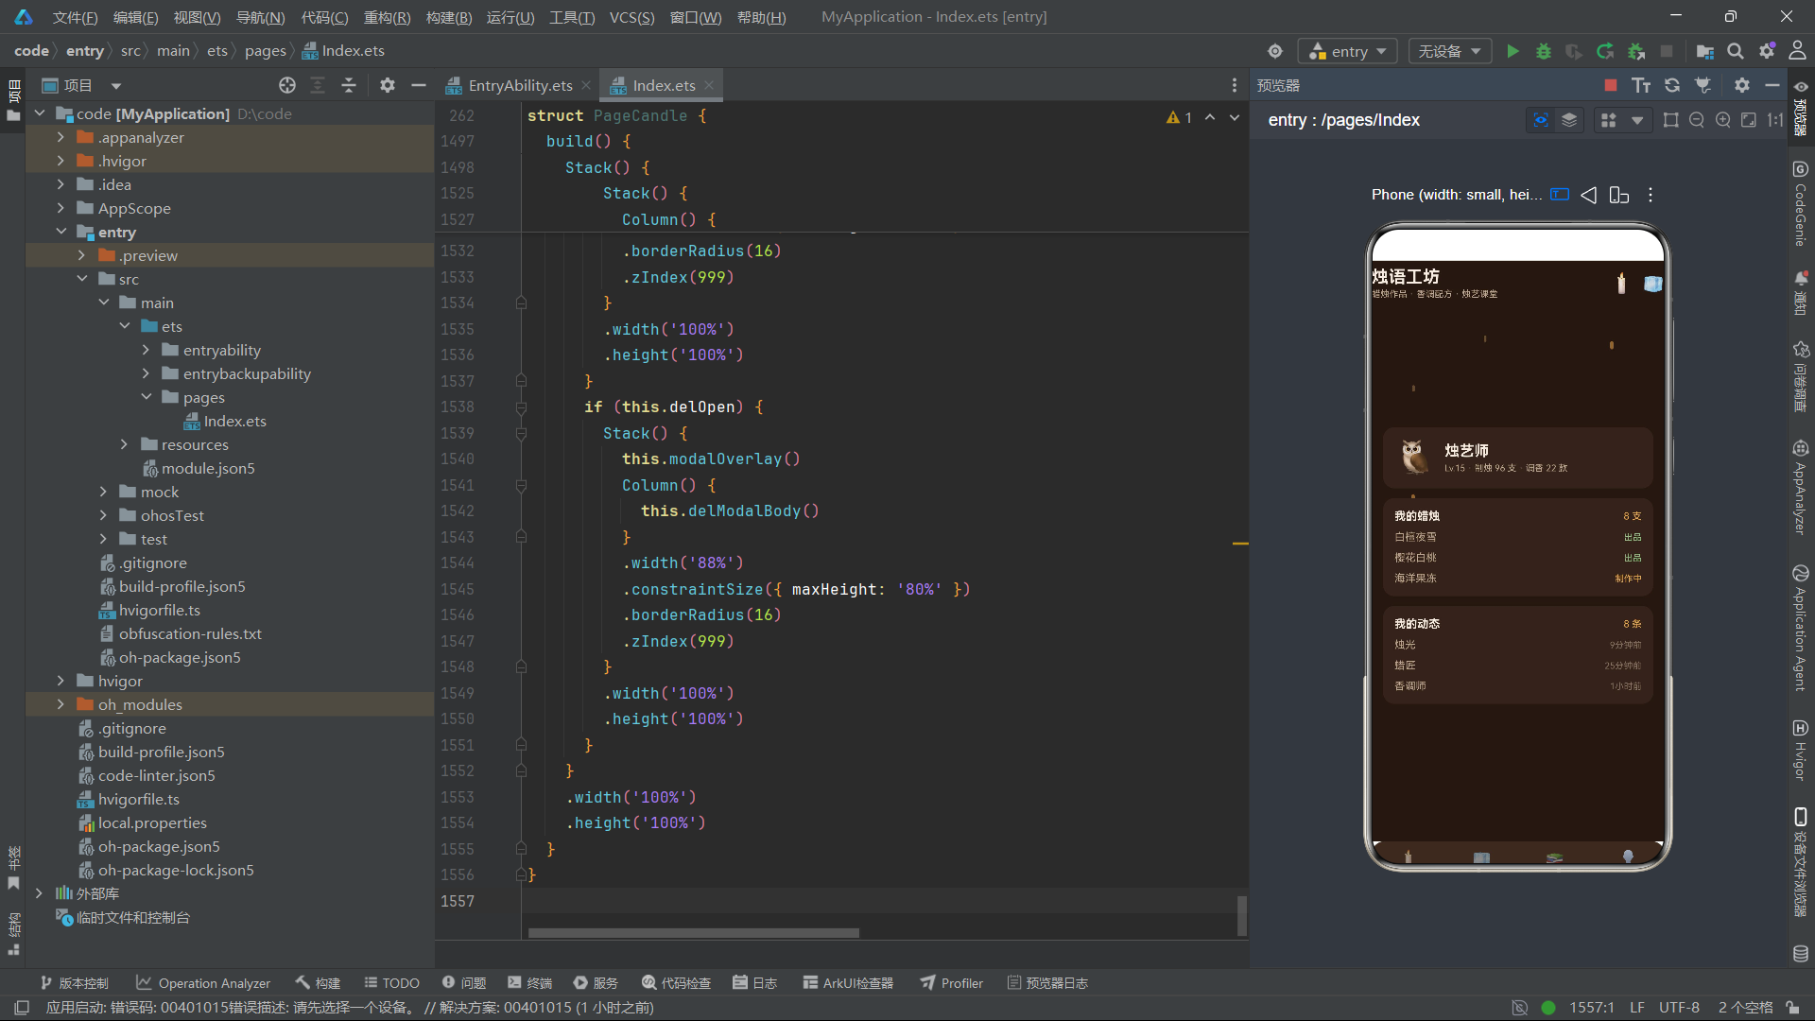Viewport: 1815px width, 1021px height.
Task: Open device more options kebab menu
Action: click(1651, 195)
